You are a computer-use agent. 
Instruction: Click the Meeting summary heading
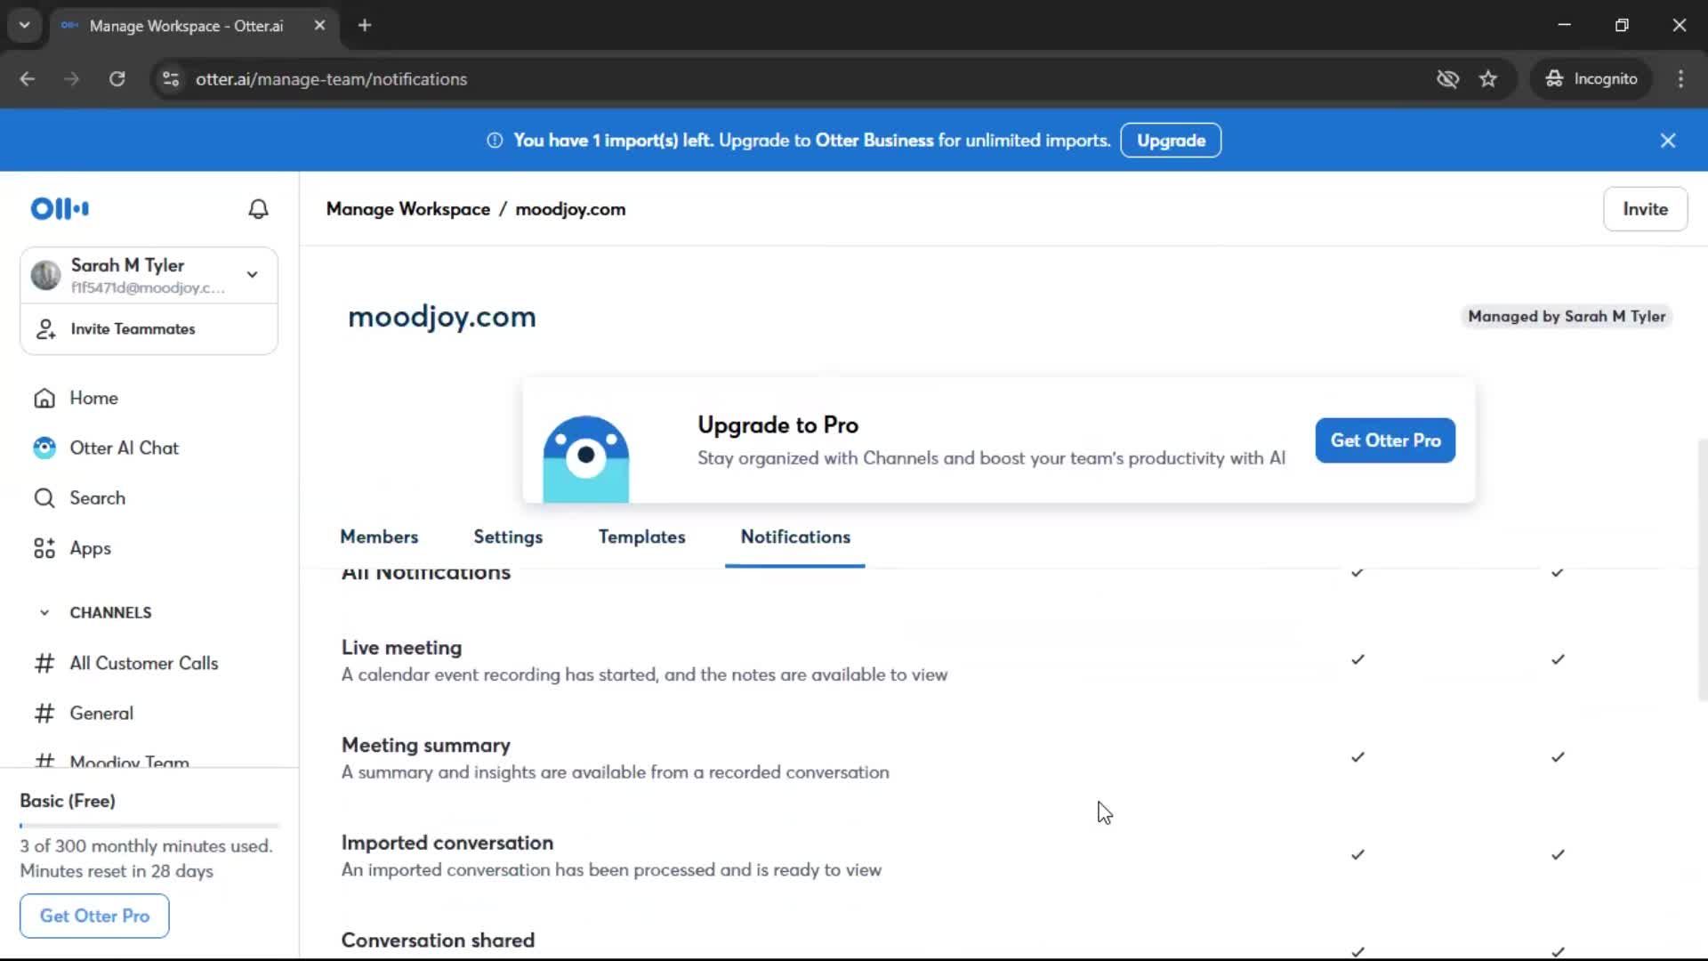(425, 746)
